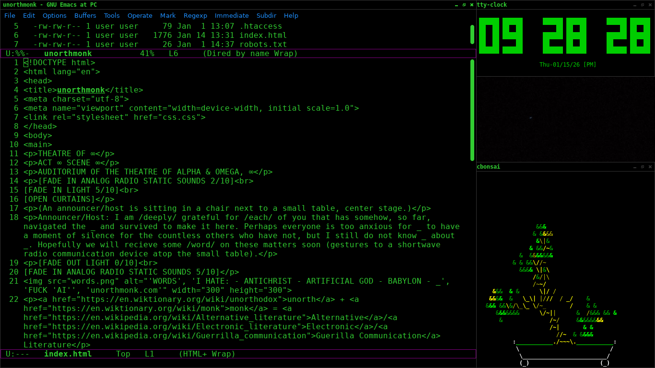Screen dimensions: 655x368
Task: Click the Emacs minibuffer echo area
Action: [x=238, y=363]
